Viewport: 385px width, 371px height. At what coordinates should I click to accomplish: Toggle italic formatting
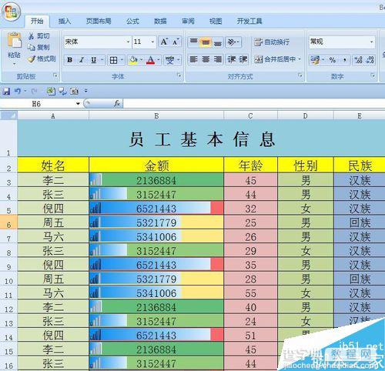point(82,60)
